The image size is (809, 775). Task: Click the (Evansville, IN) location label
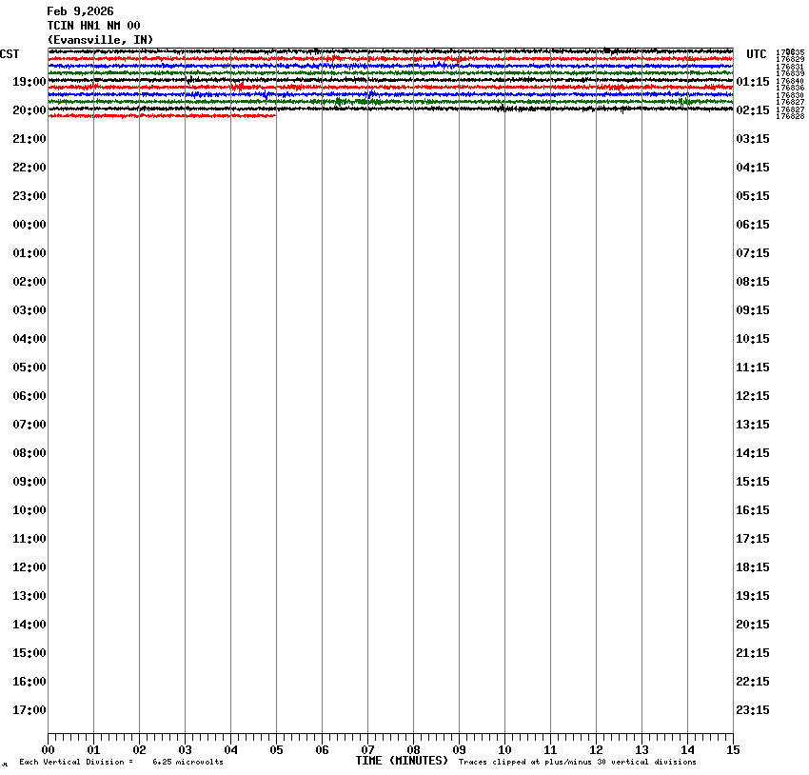(x=100, y=40)
